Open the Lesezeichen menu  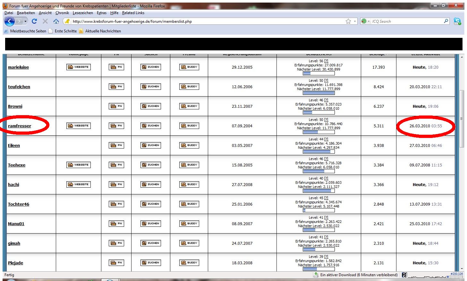(x=83, y=13)
